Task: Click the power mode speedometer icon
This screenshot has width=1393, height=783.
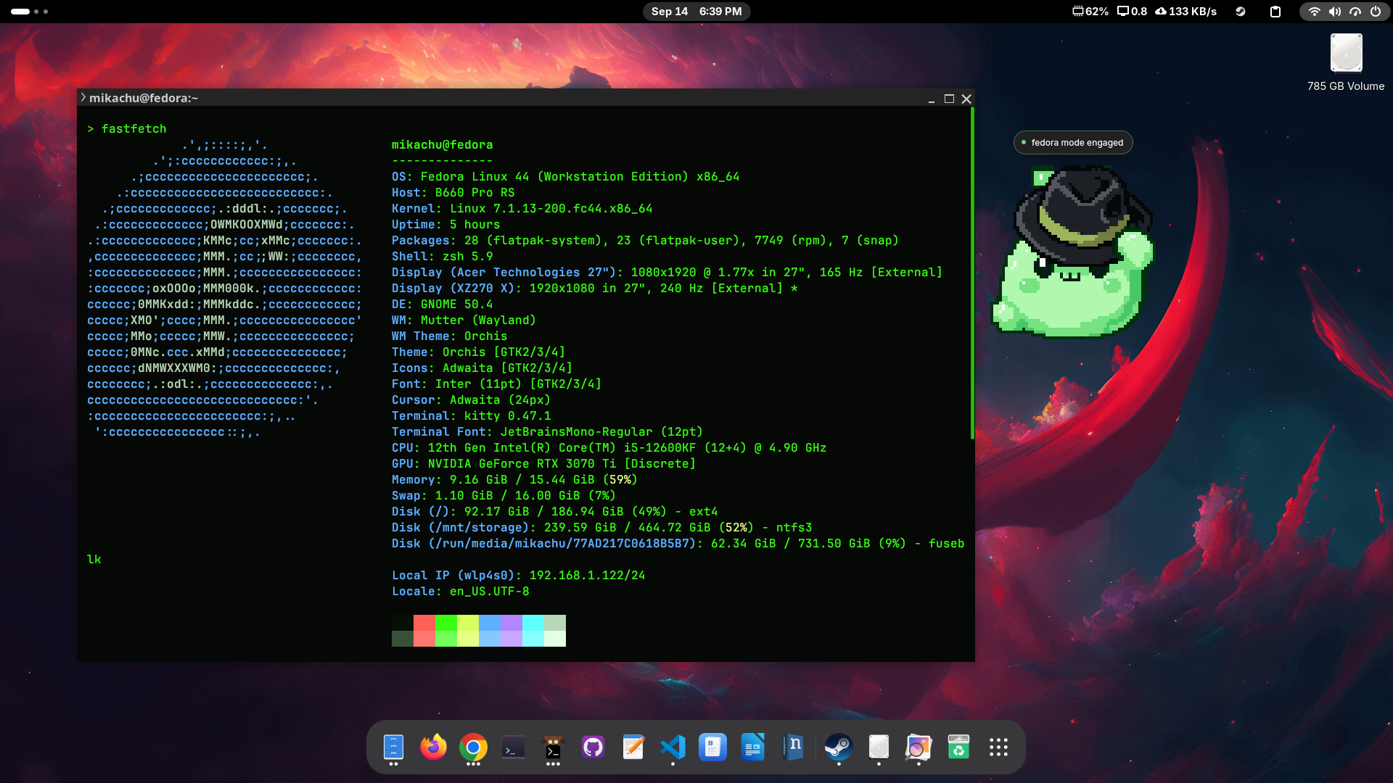Action: pos(1355,12)
